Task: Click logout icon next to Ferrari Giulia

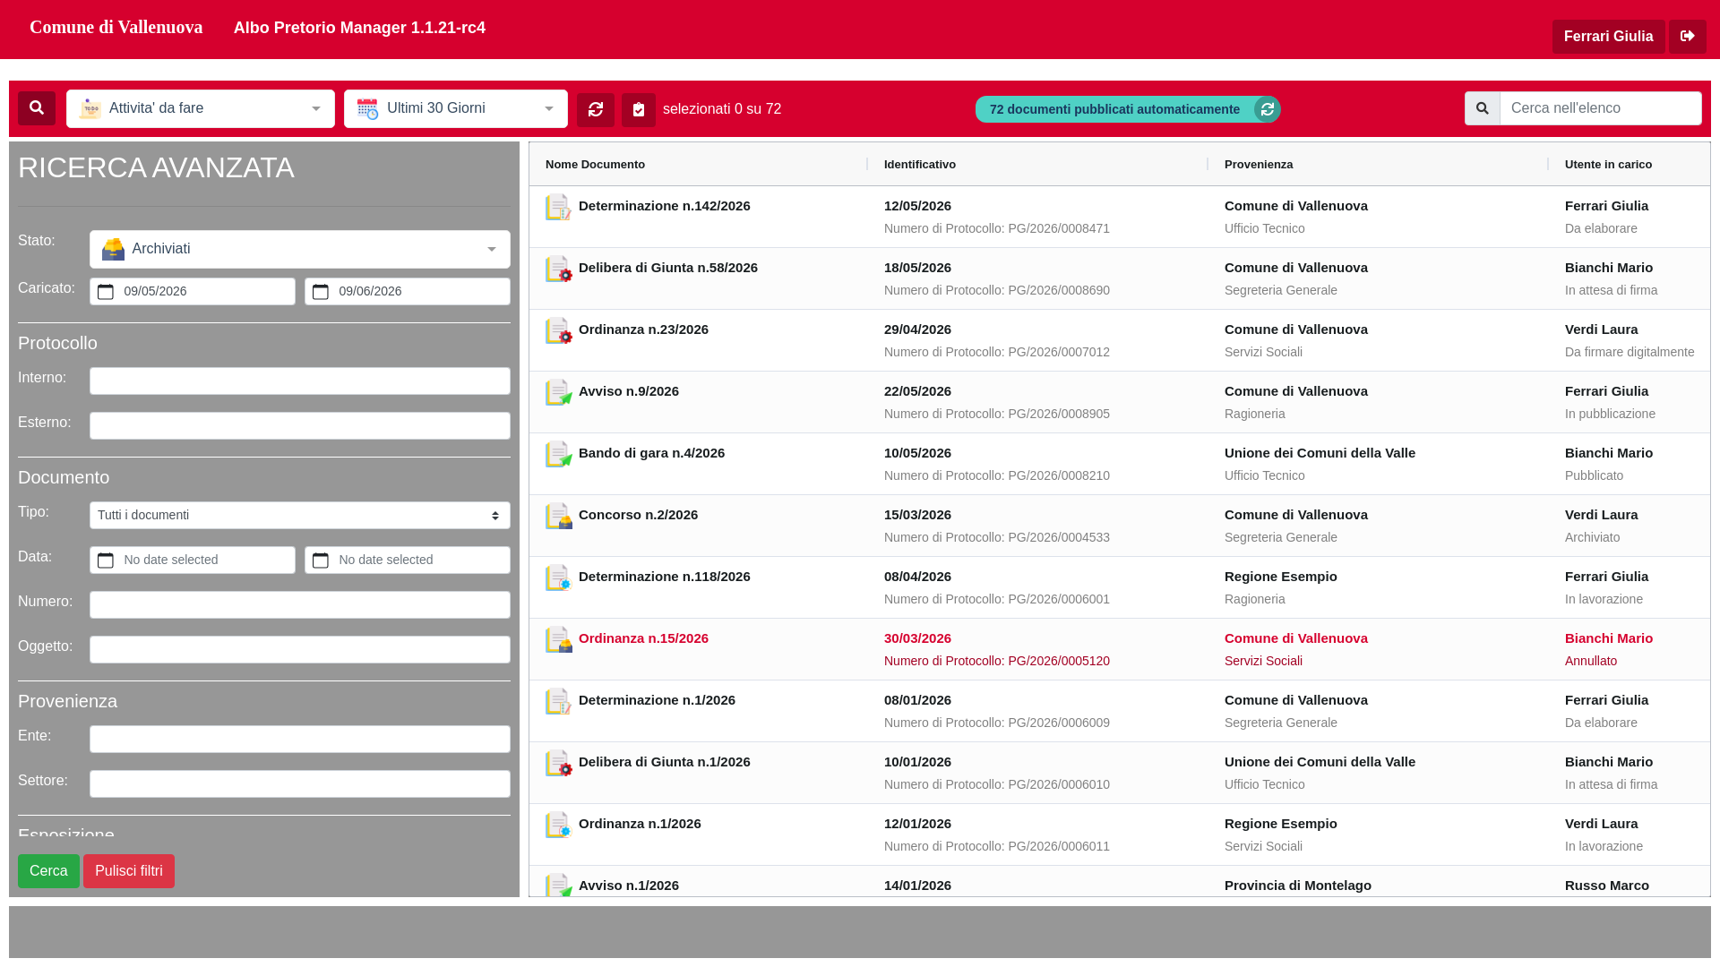Action: (1688, 37)
